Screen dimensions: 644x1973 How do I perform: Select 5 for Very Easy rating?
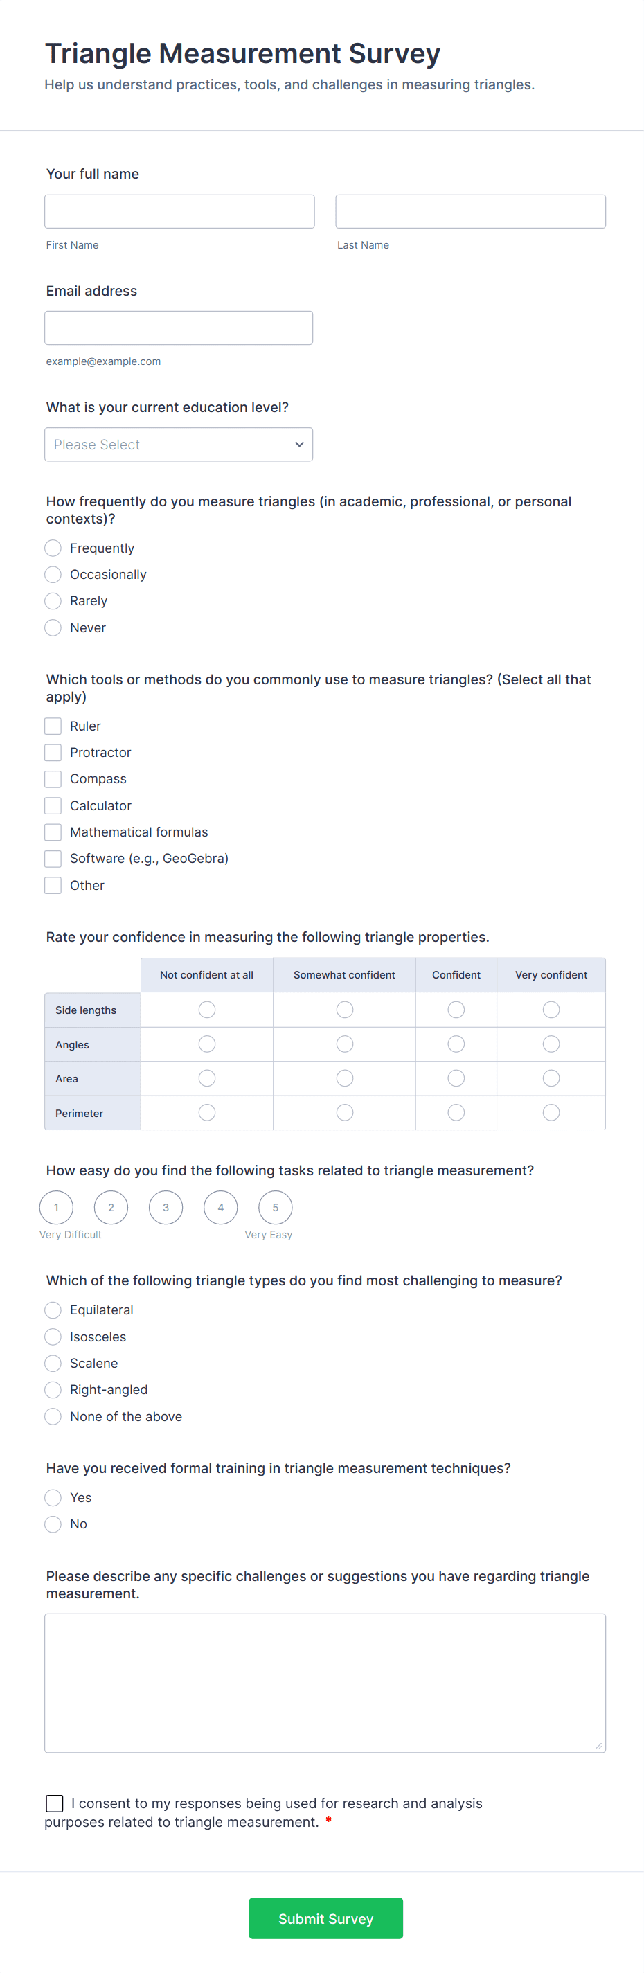[x=275, y=1207]
